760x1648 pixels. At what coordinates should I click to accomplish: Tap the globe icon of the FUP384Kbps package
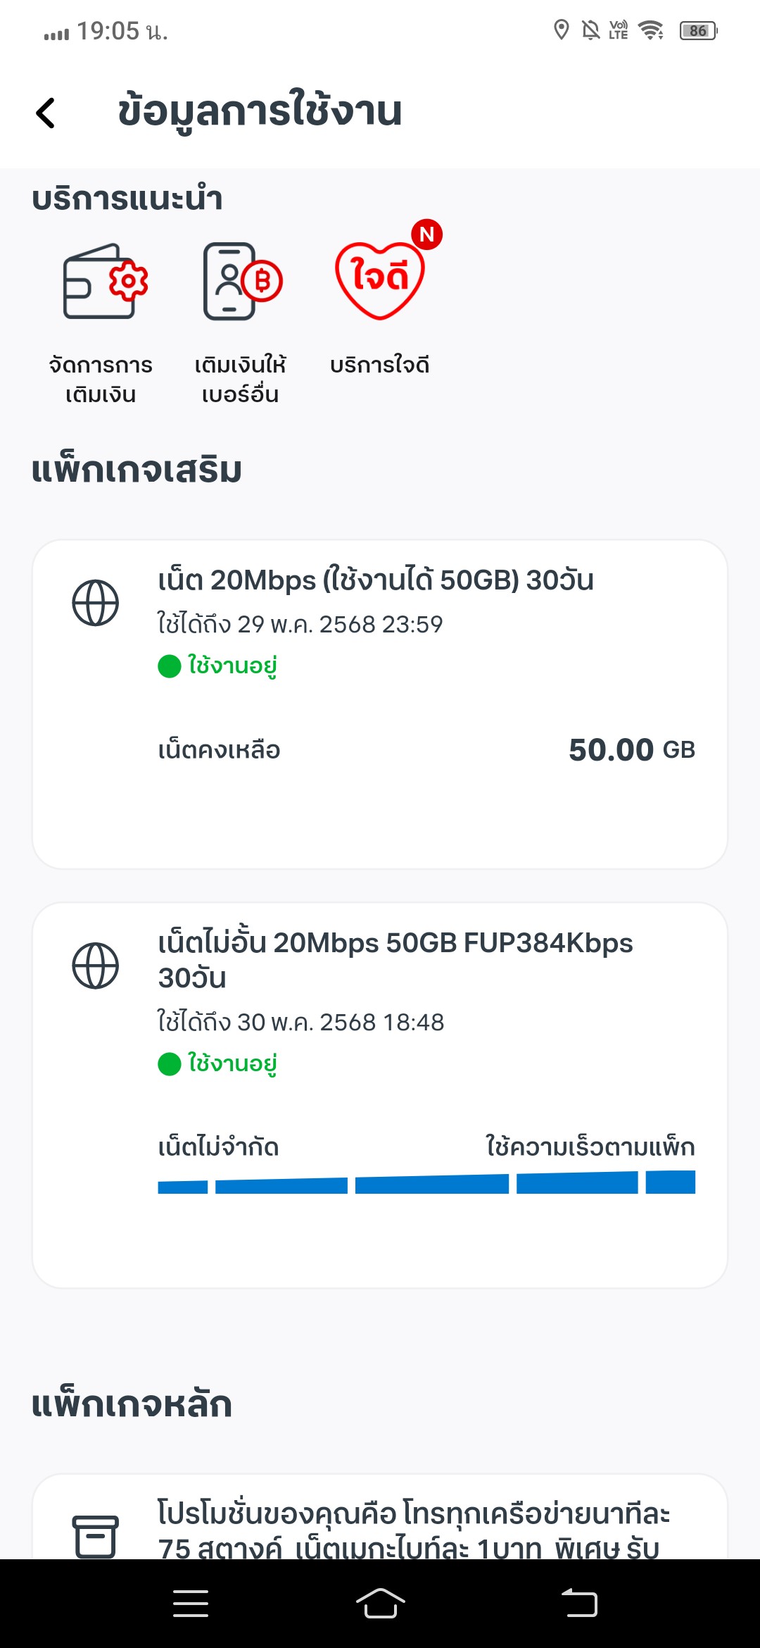pyautogui.click(x=96, y=966)
